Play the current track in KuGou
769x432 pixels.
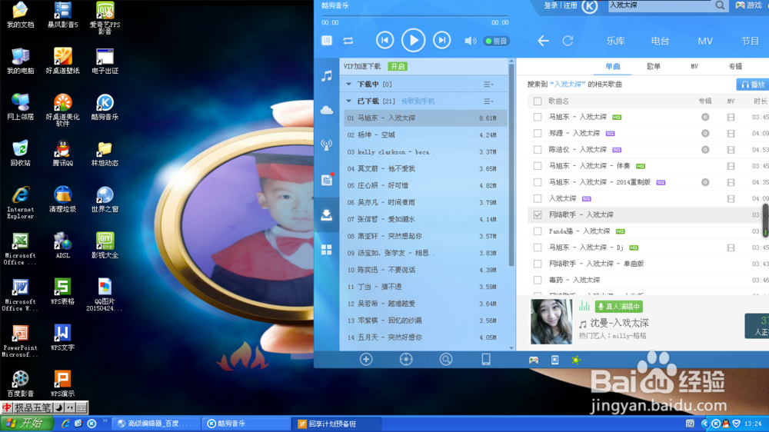[x=413, y=41]
